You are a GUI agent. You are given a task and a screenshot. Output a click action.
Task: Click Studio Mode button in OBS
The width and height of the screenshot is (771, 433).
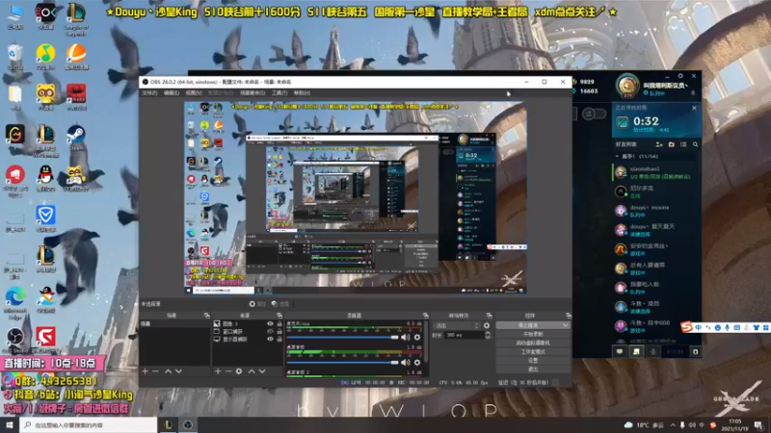pos(533,352)
